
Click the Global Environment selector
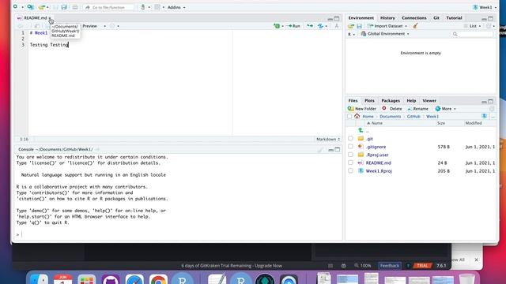click(x=385, y=34)
